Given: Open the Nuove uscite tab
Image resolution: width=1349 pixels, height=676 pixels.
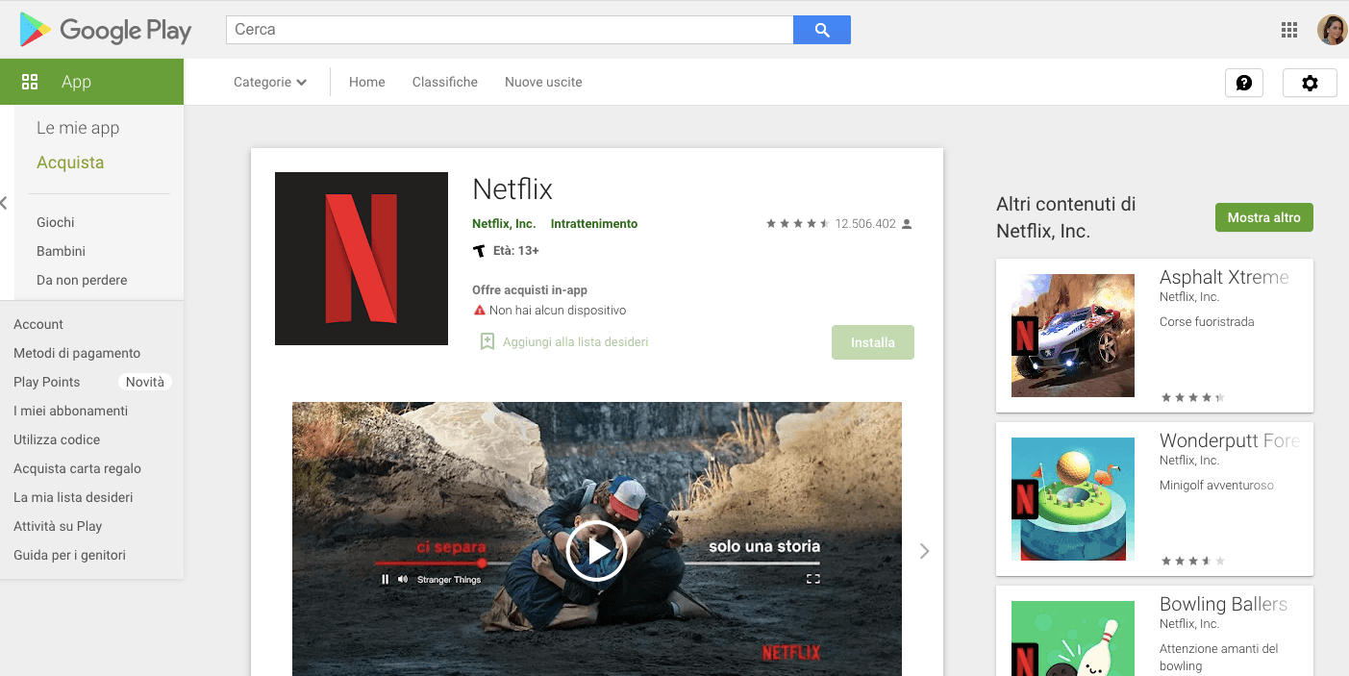Looking at the screenshot, I should click(x=543, y=83).
